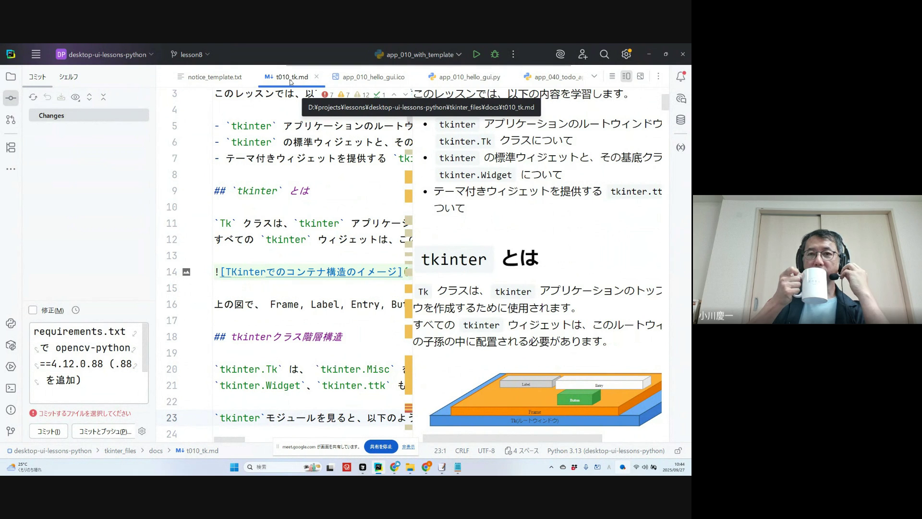Click in the commit message text field
The image size is (922, 519).
[x=86, y=363]
